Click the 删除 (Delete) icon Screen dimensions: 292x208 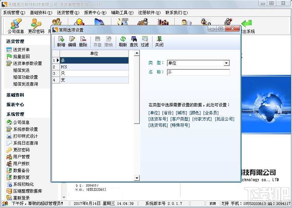click(83, 42)
